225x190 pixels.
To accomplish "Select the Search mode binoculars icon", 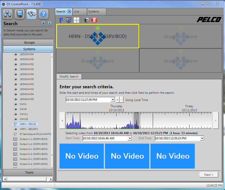I will [31, 14].
